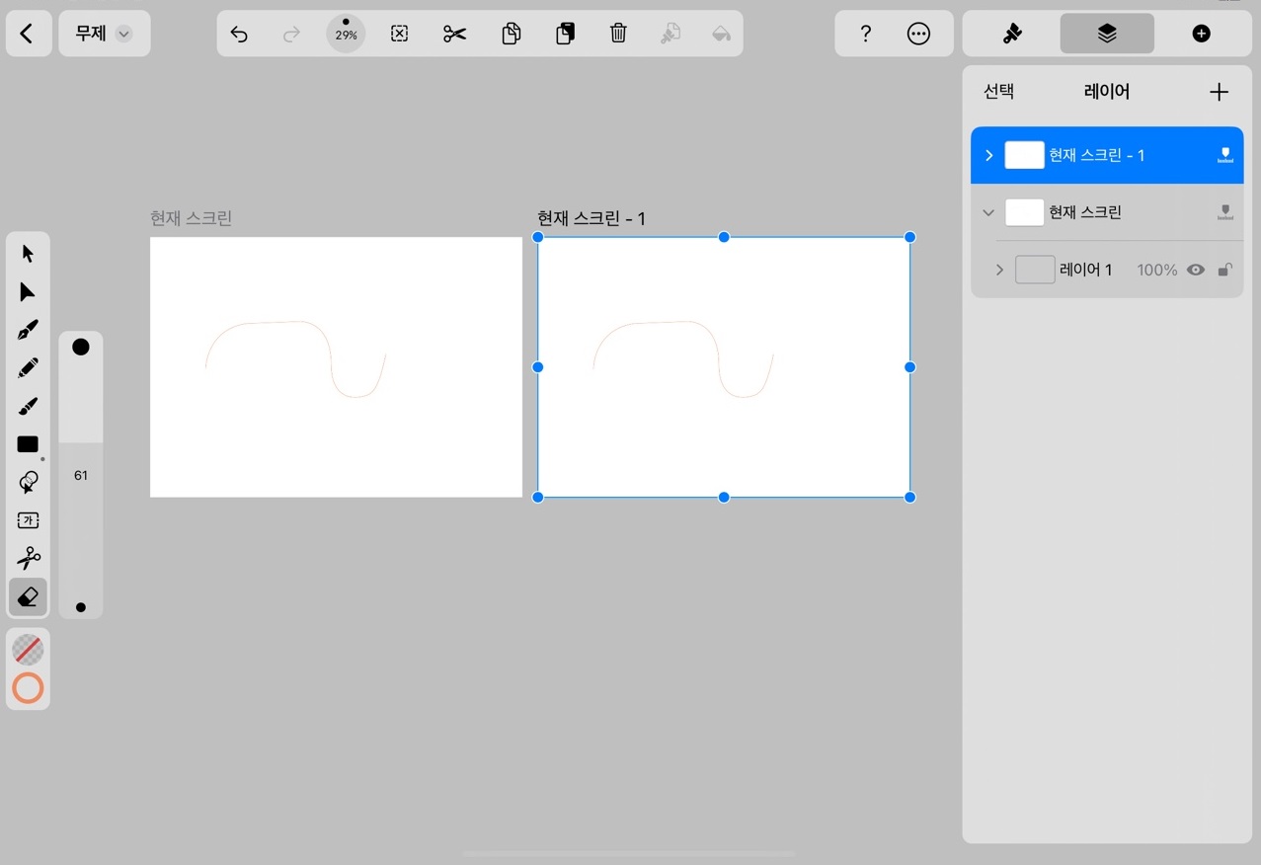Switch to the style brush panel tab
Image resolution: width=1261 pixels, height=865 pixels.
click(1012, 34)
